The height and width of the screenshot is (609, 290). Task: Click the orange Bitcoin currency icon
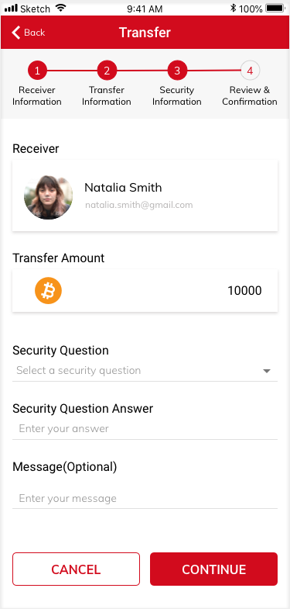[49, 290]
